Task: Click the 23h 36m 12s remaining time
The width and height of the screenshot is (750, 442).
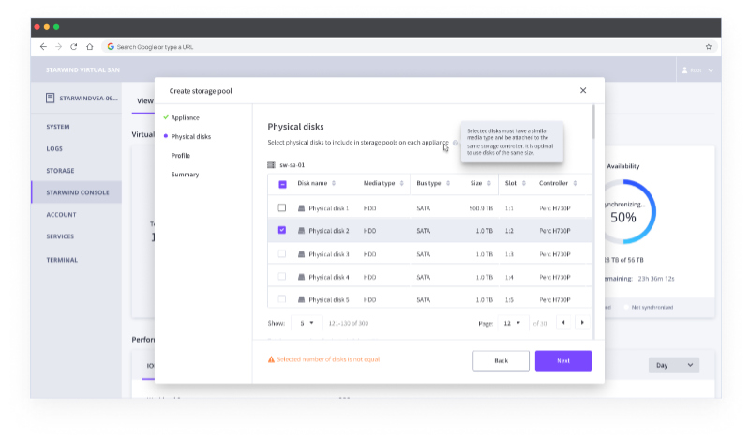Action: click(655, 278)
